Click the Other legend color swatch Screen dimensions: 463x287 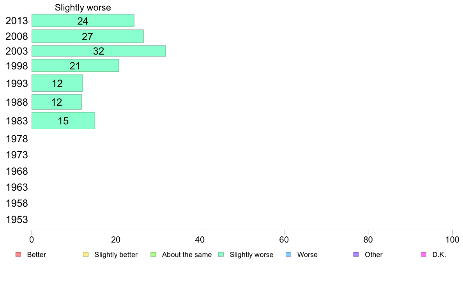(356, 255)
